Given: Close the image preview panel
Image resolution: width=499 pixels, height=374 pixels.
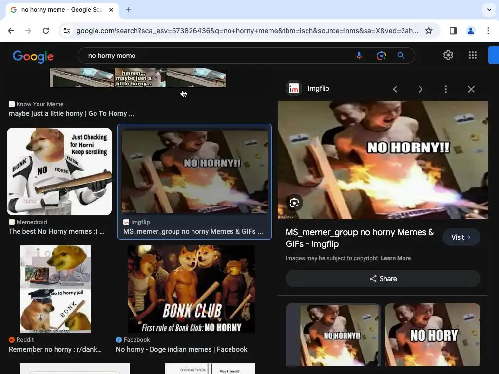Looking at the screenshot, I should pyautogui.click(x=471, y=89).
